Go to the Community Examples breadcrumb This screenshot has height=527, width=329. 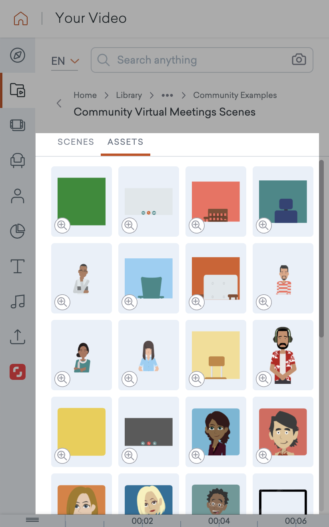coord(235,95)
